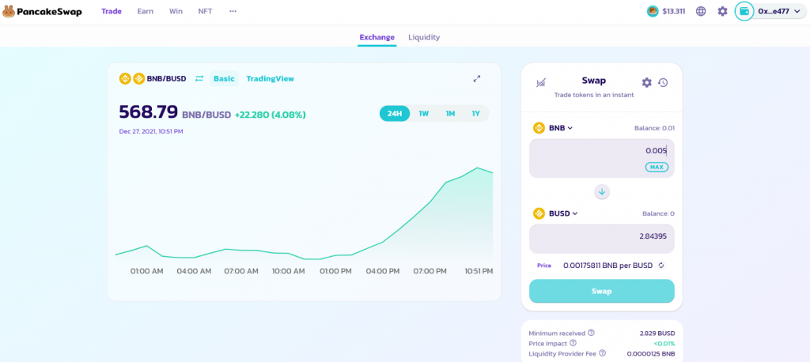Click the switch tokens down-arrow button
The width and height of the screenshot is (810, 362).
[x=602, y=191]
